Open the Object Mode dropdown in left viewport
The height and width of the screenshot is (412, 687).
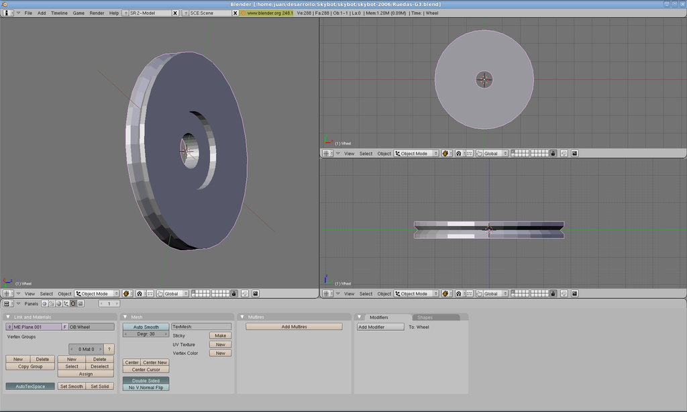pyautogui.click(x=97, y=294)
